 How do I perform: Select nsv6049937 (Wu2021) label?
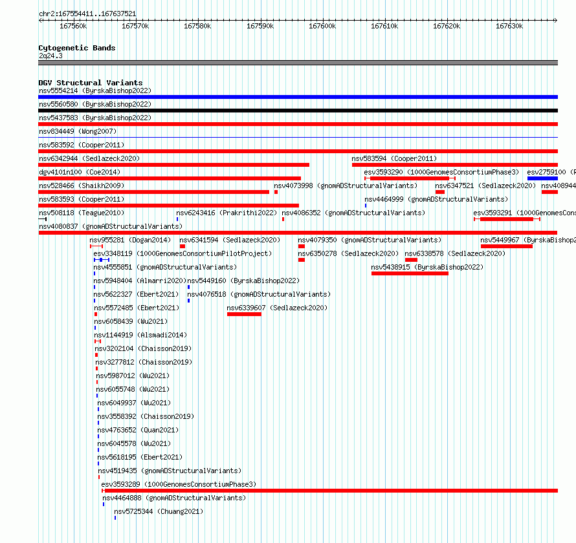134,403
